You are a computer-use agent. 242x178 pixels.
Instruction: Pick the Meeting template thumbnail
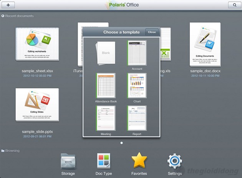(106, 118)
